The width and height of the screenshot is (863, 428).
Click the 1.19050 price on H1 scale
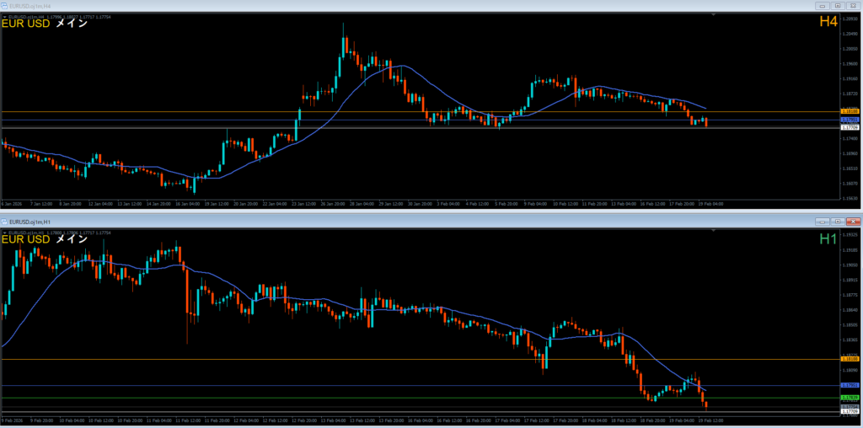pyautogui.click(x=850, y=265)
